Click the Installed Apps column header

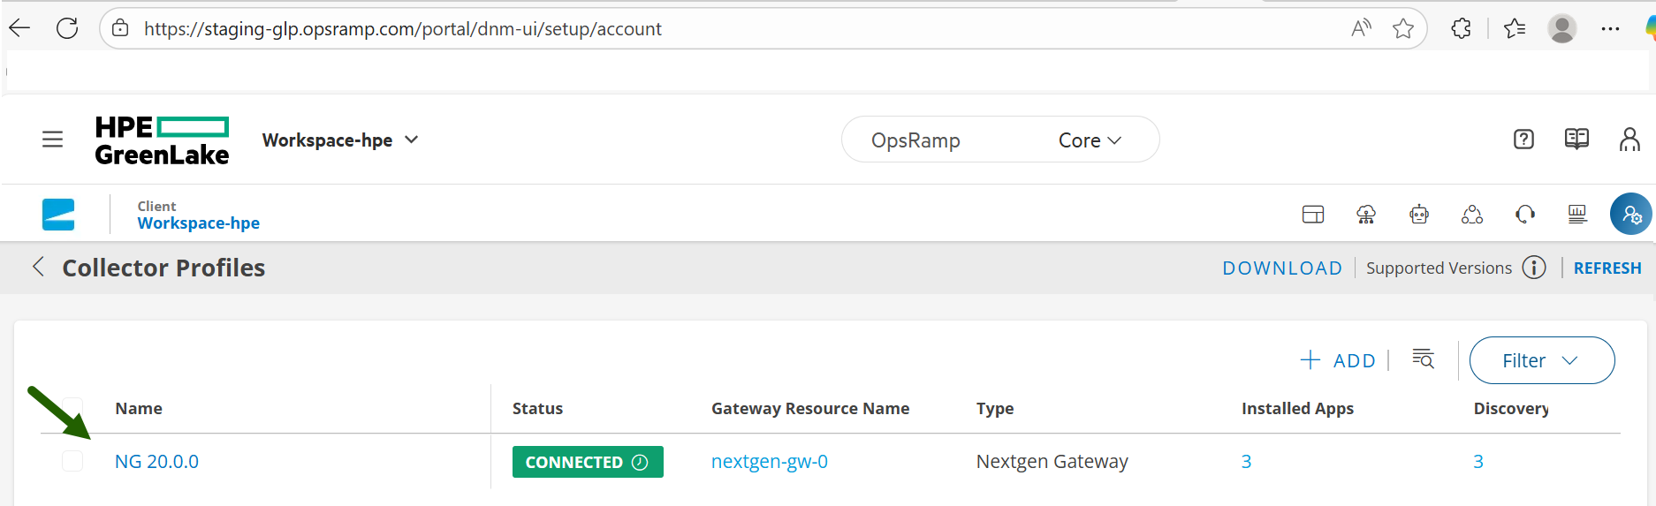click(x=1297, y=409)
